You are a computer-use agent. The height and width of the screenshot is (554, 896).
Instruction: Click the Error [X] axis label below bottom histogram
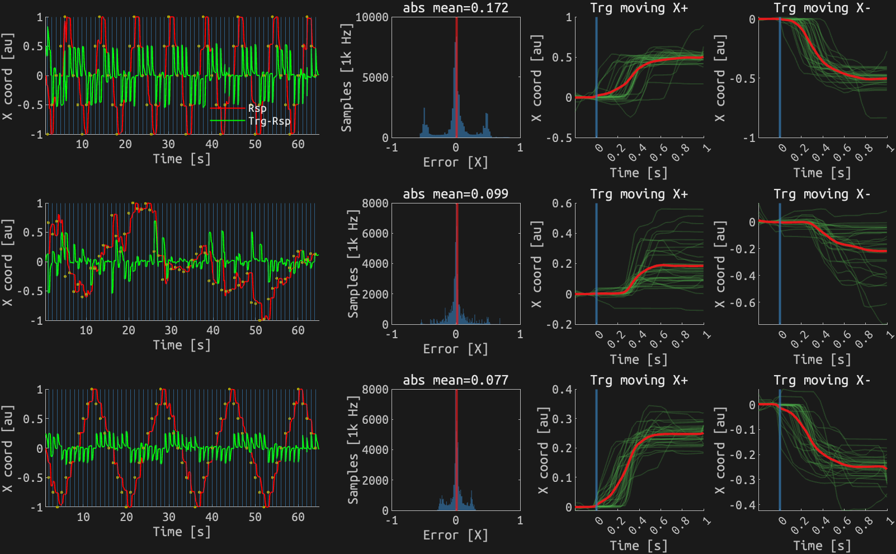pos(455,534)
